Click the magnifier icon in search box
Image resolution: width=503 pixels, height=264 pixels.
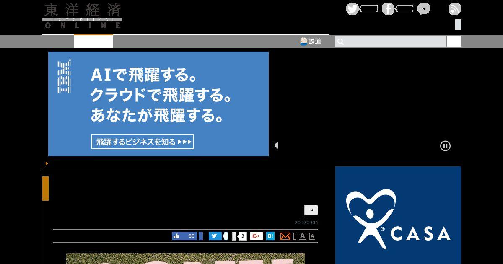pyautogui.click(x=340, y=41)
